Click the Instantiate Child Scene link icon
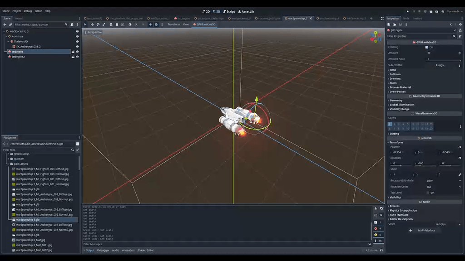 (x=10, y=24)
